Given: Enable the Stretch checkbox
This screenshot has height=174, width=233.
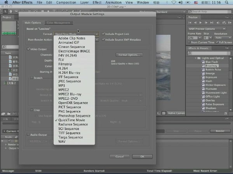Looking at the screenshot, I should pos(31,78).
